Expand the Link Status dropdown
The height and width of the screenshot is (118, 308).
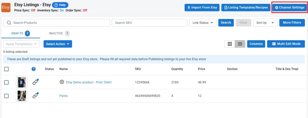tap(203, 23)
